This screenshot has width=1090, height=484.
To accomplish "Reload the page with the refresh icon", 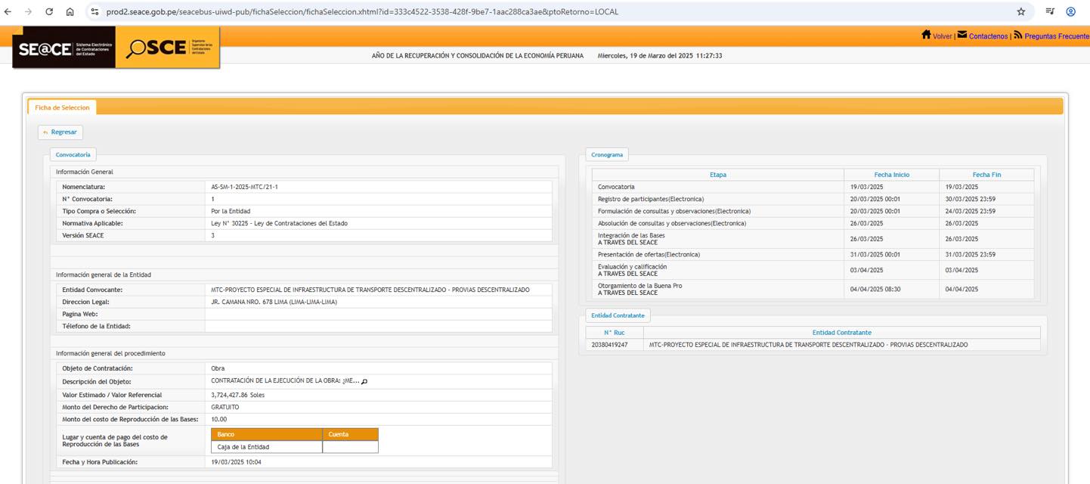I will coord(49,12).
